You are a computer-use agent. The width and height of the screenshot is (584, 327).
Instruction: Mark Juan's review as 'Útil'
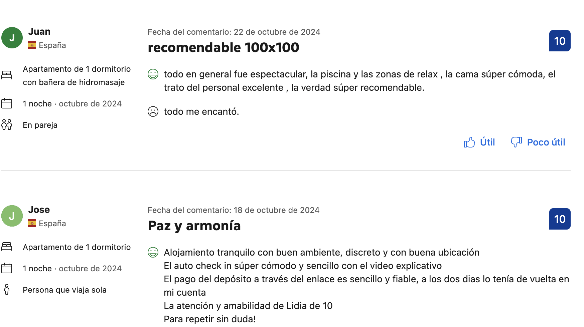coord(487,142)
